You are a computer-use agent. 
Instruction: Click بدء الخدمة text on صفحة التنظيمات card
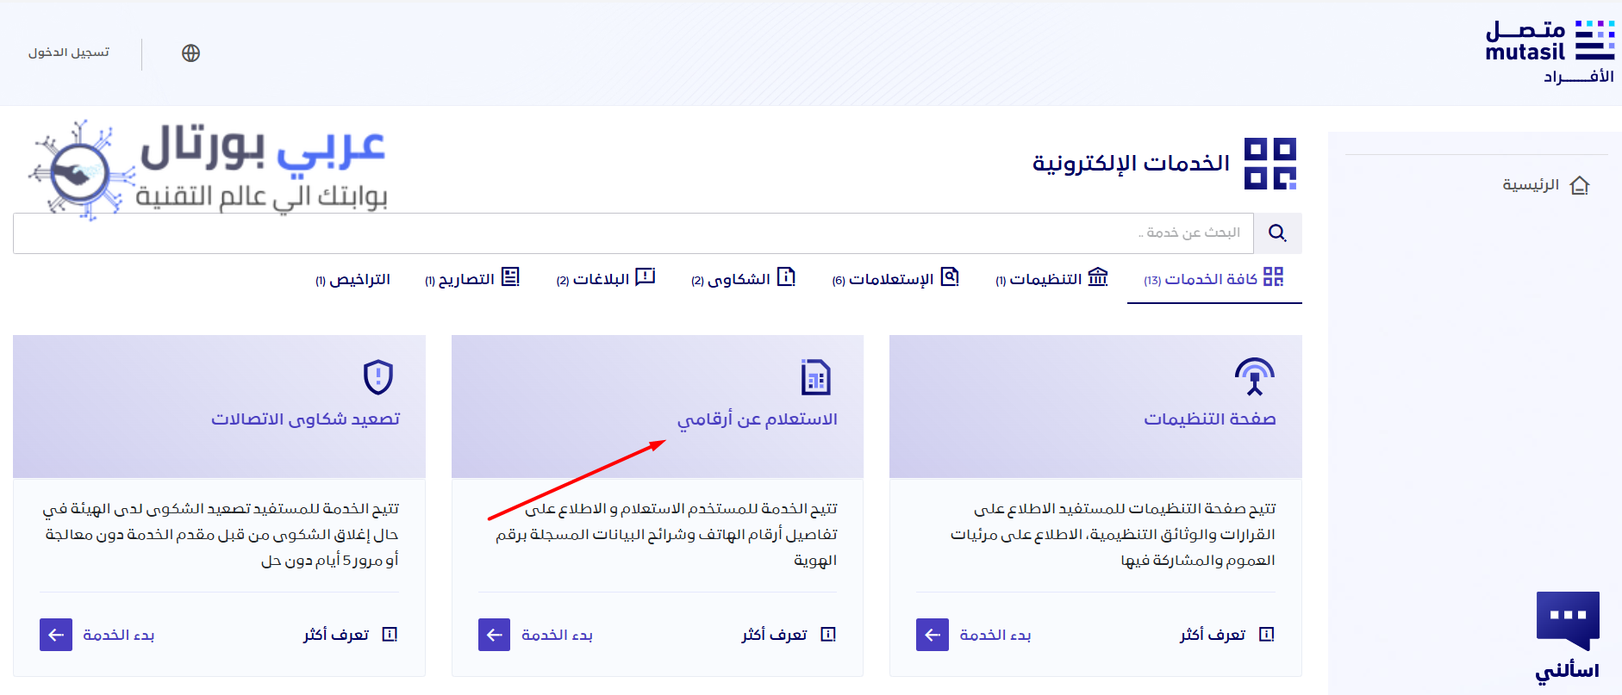coord(995,635)
